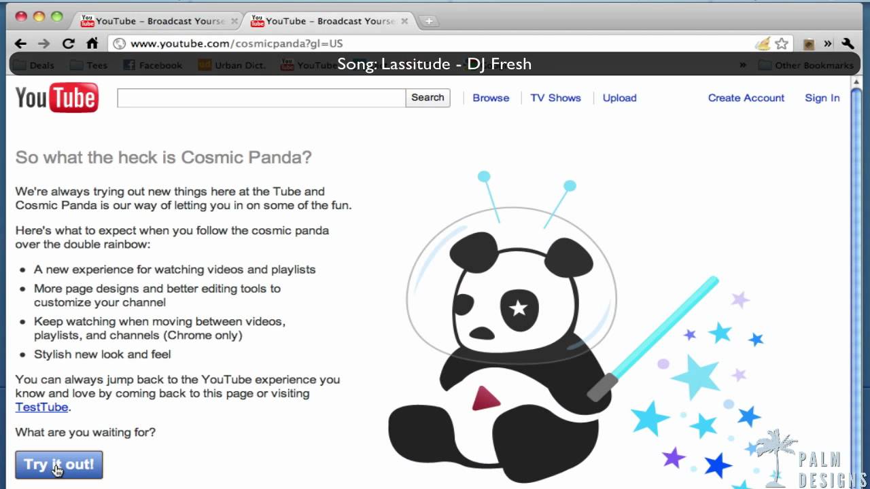Close the active YouTube tab

click(x=404, y=21)
